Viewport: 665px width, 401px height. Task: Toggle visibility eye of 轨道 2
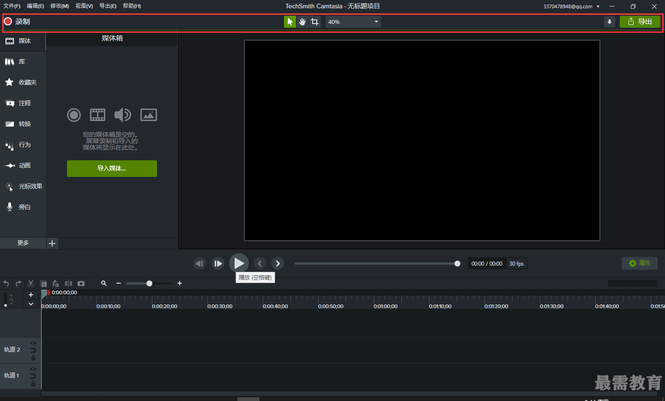pos(33,343)
